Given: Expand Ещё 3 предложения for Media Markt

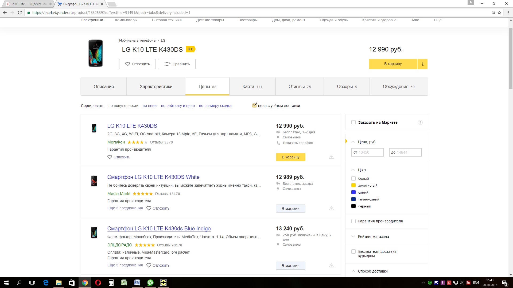Looking at the screenshot, I should (125, 208).
